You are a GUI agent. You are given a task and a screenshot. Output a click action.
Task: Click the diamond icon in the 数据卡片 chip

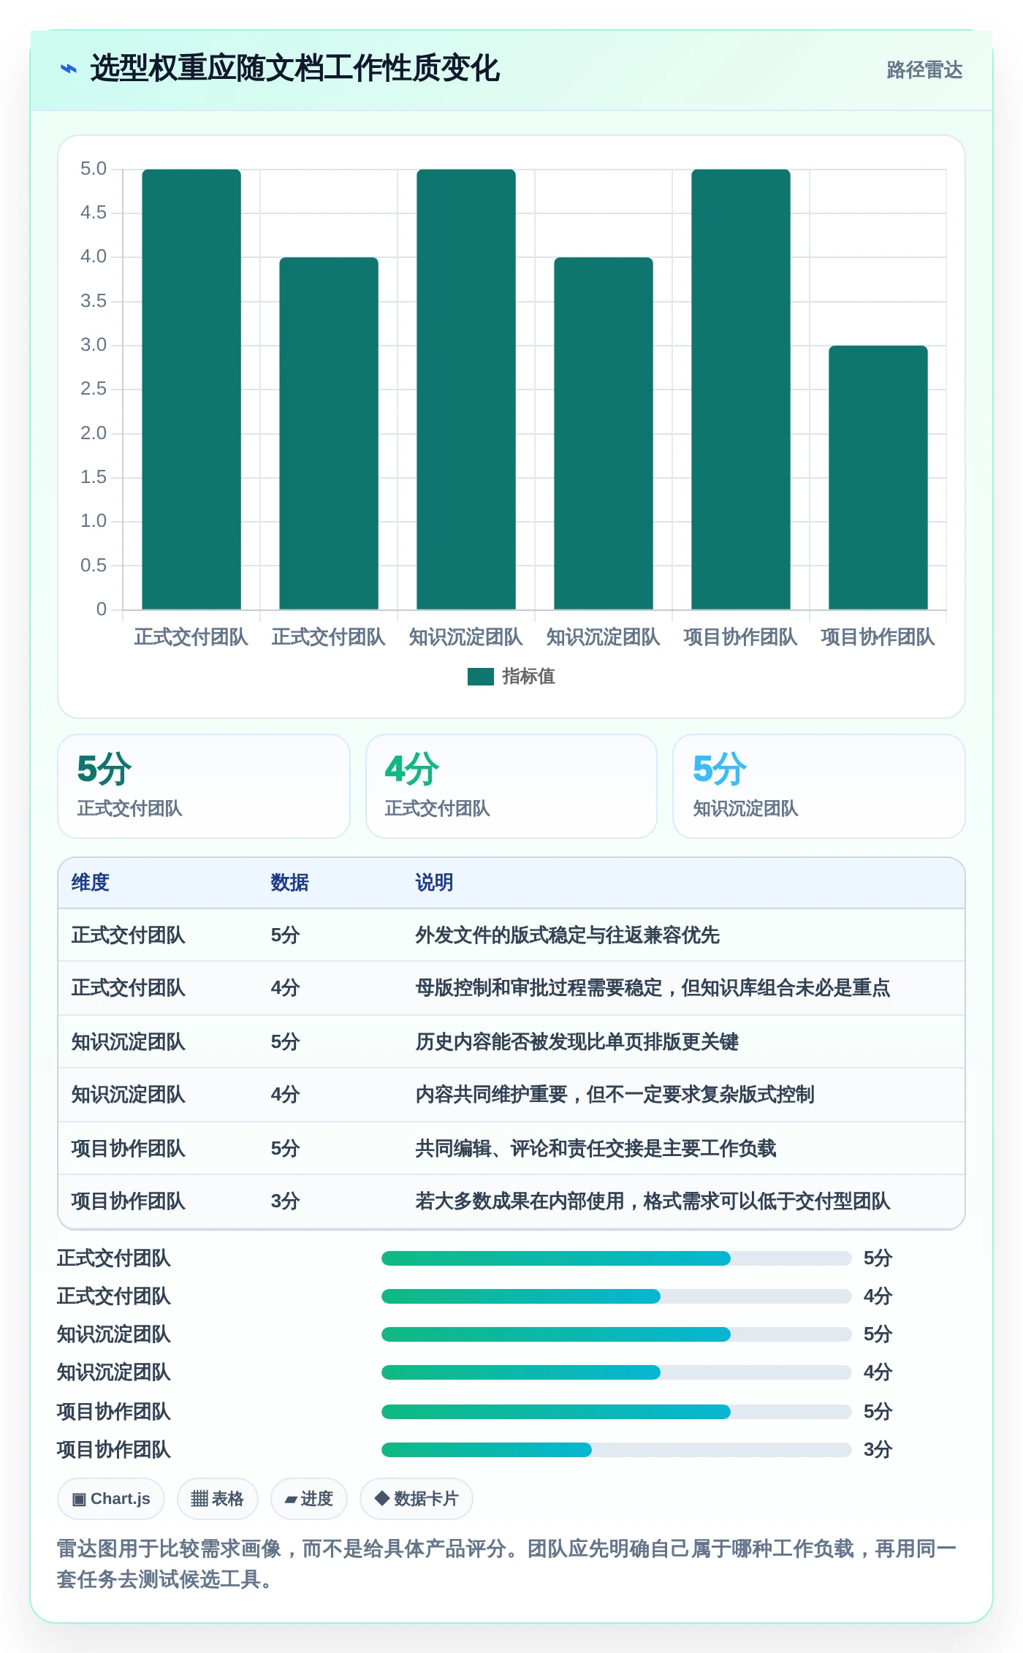click(x=381, y=1498)
